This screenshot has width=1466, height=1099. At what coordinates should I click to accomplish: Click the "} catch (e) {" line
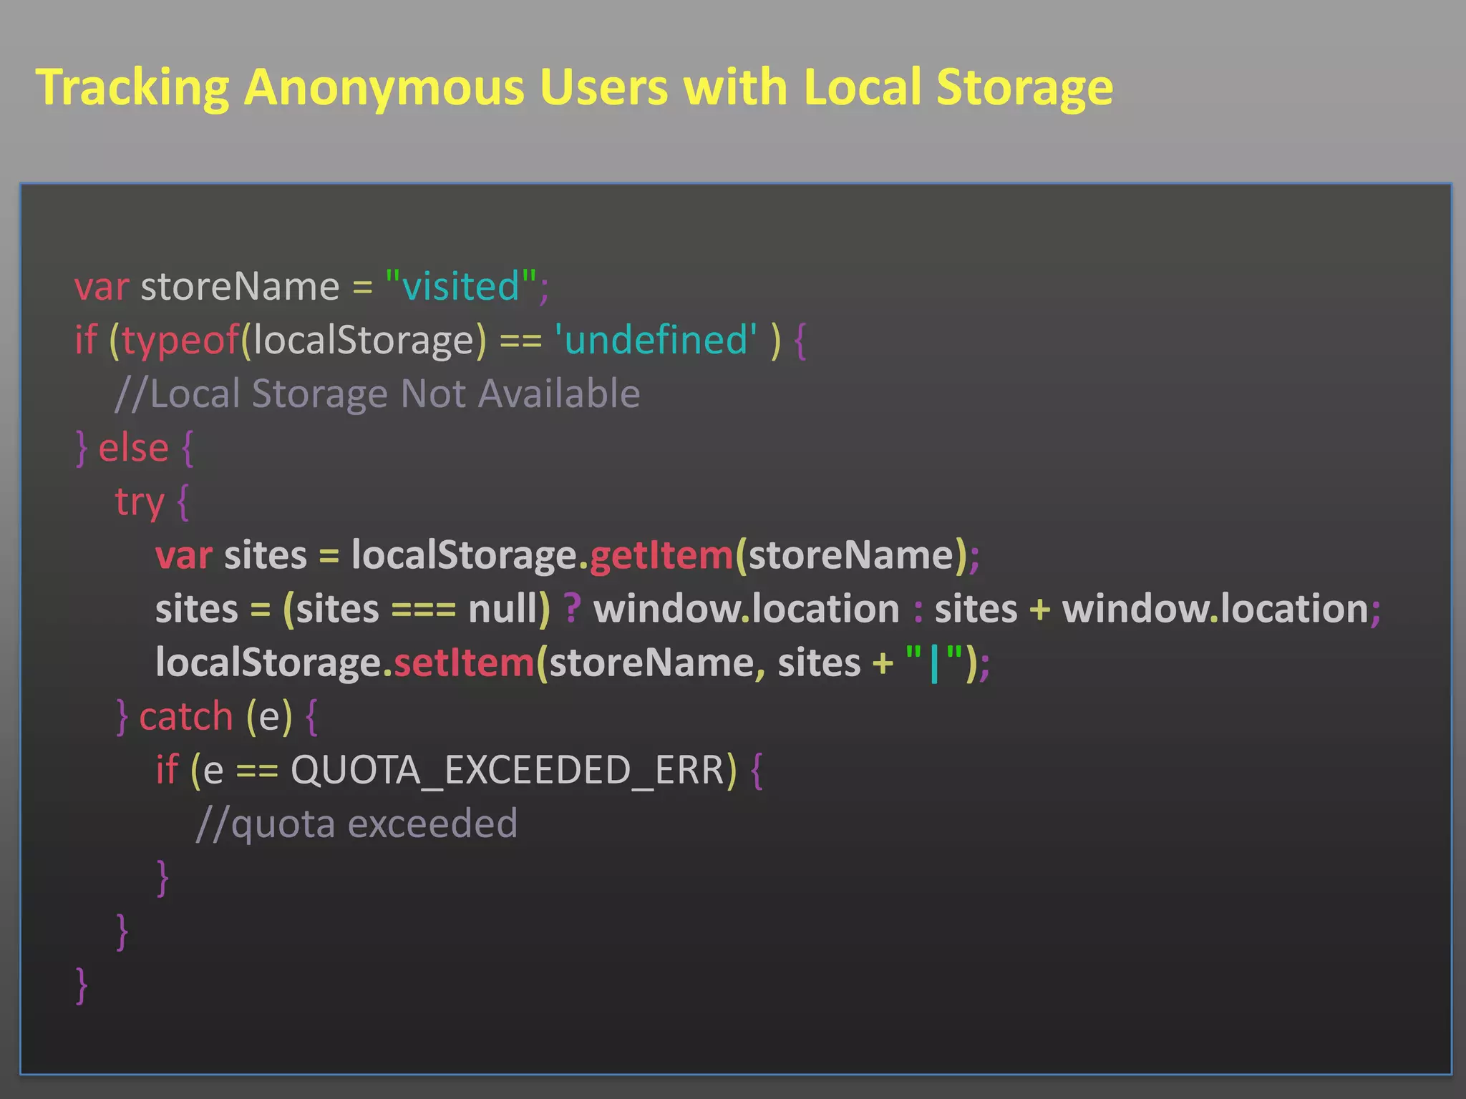click(x=217, y=717)
